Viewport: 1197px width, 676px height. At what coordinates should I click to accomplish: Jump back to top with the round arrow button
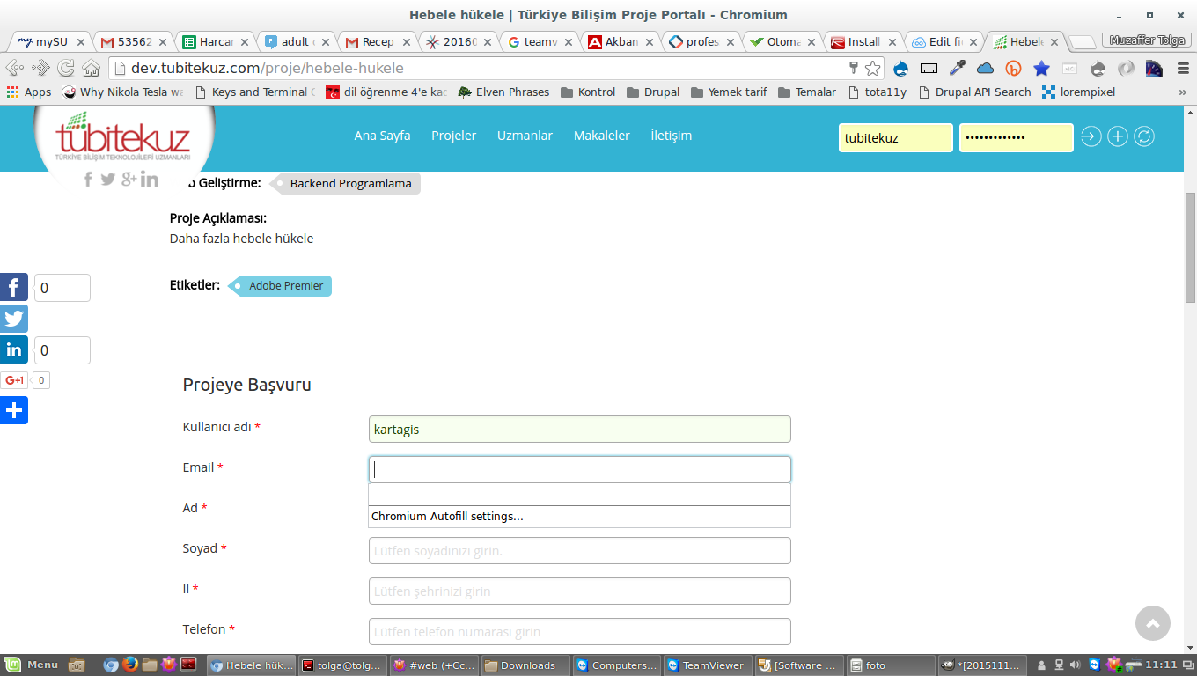[x=1153, y=623]
